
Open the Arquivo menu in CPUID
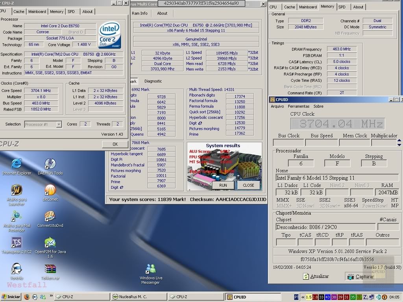[277, 106]
